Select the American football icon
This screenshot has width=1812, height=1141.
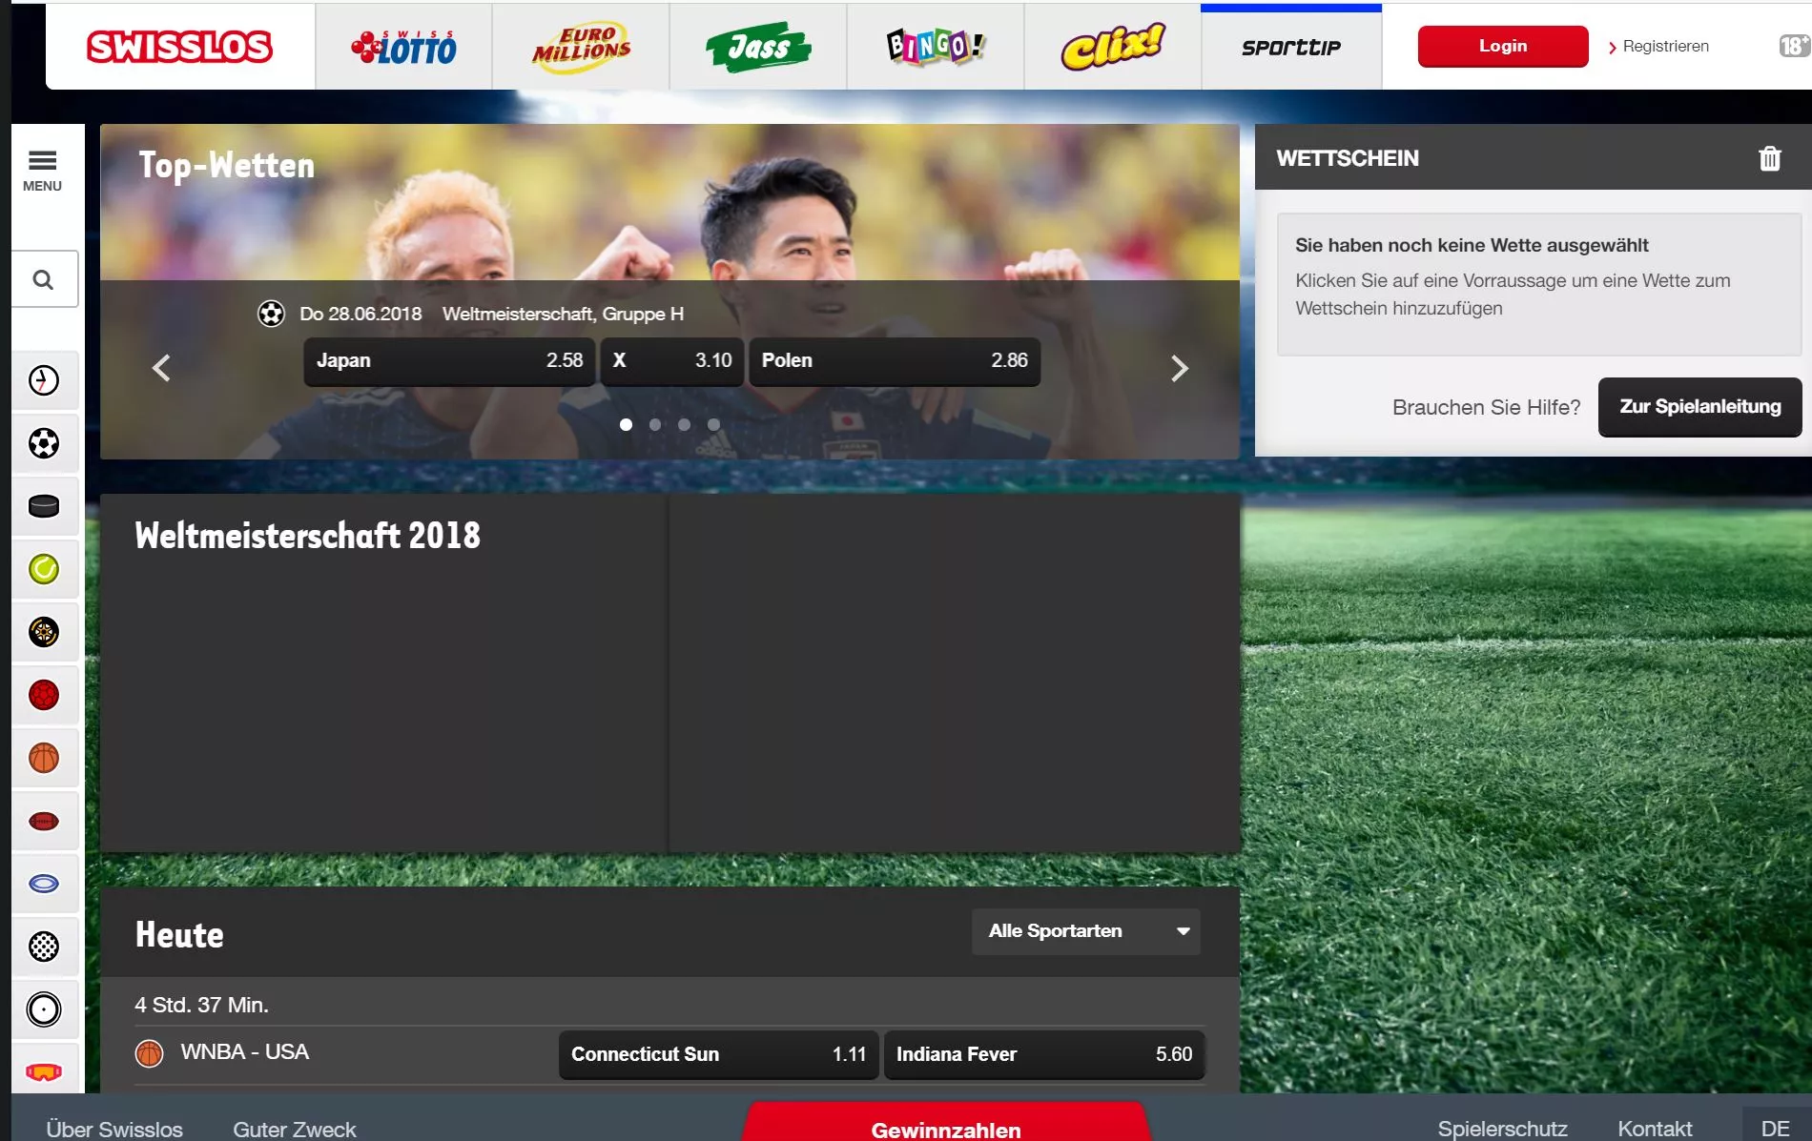[44, 821]
